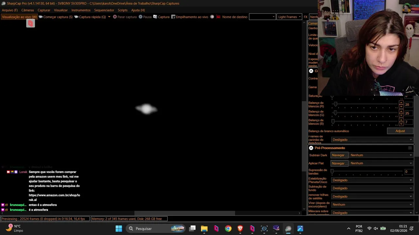Open the Câmeras menu
The height and width of the screenshot is (235, 419).
[x=27, y=10]
